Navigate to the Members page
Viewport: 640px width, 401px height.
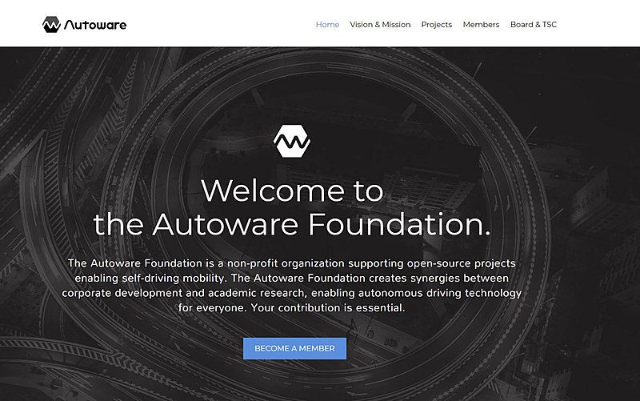[x=481, y=25]
